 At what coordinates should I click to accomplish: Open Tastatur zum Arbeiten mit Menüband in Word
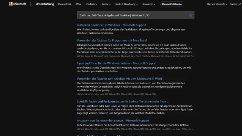[x=119, y=79]
